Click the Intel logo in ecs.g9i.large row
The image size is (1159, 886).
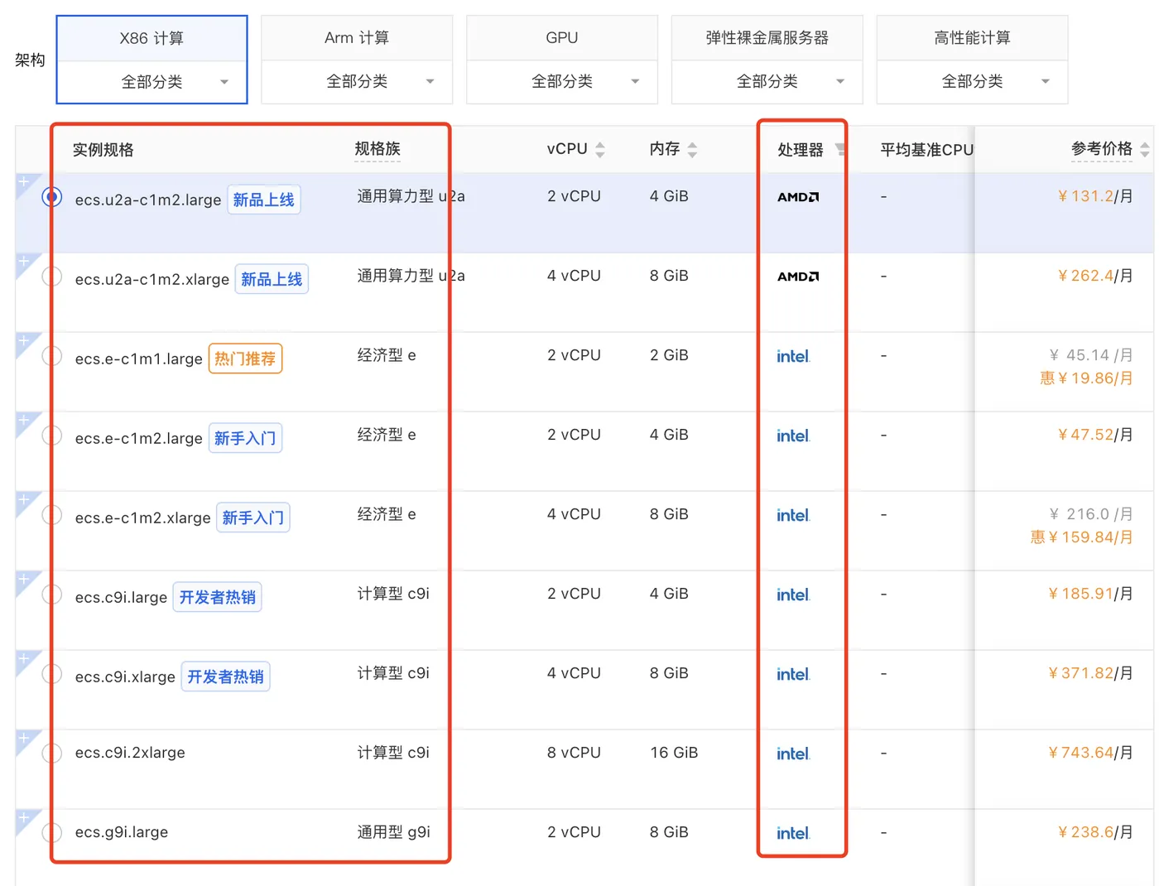793,833
